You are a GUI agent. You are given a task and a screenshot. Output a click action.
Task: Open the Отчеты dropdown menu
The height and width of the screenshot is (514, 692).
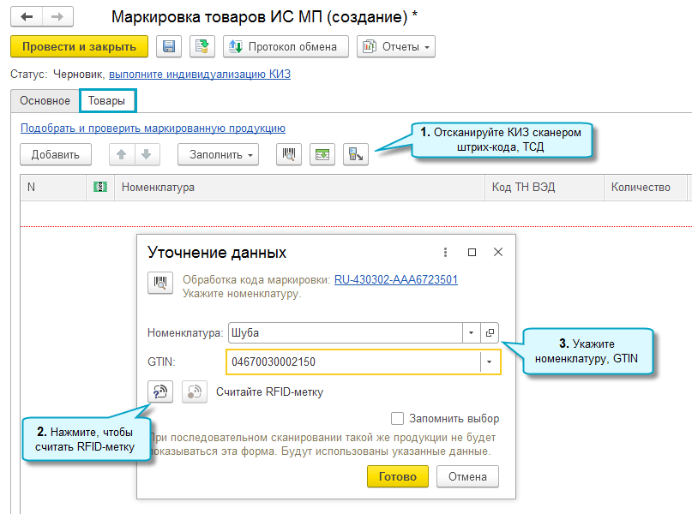click(396, 46)
